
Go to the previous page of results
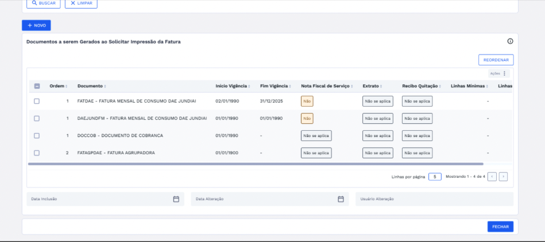[492, 177]
